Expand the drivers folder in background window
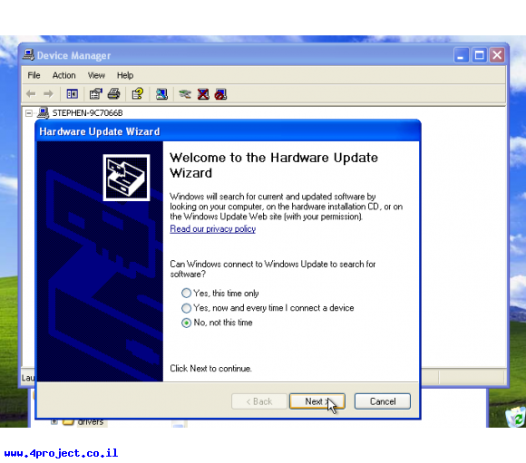 (x=54, y=421)
